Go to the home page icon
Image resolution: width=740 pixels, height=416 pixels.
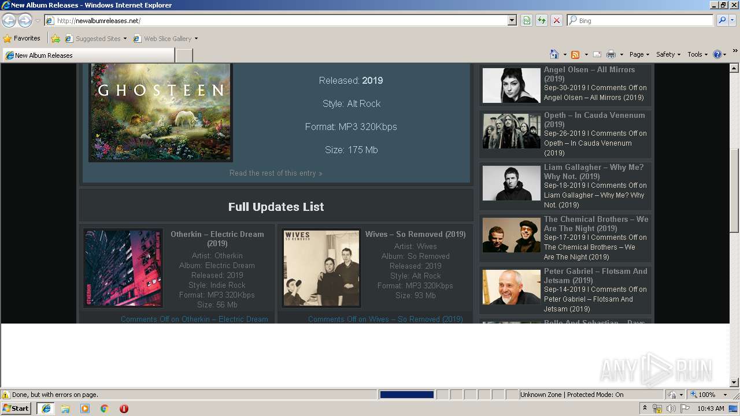554,54
